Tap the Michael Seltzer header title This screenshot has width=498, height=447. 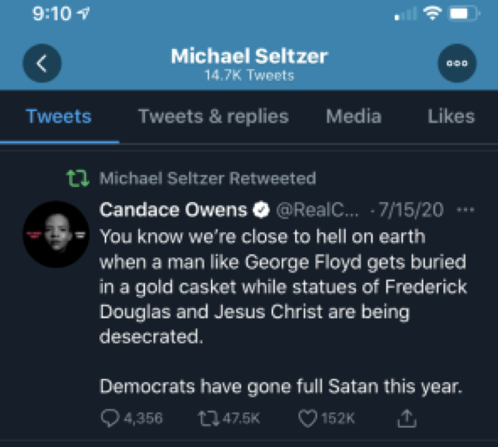point(249,56)
